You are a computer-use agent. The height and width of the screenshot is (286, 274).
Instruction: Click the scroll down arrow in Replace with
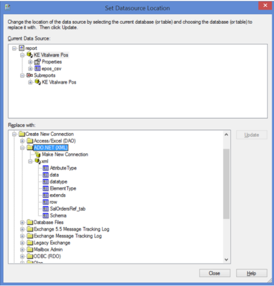point(226,259)
